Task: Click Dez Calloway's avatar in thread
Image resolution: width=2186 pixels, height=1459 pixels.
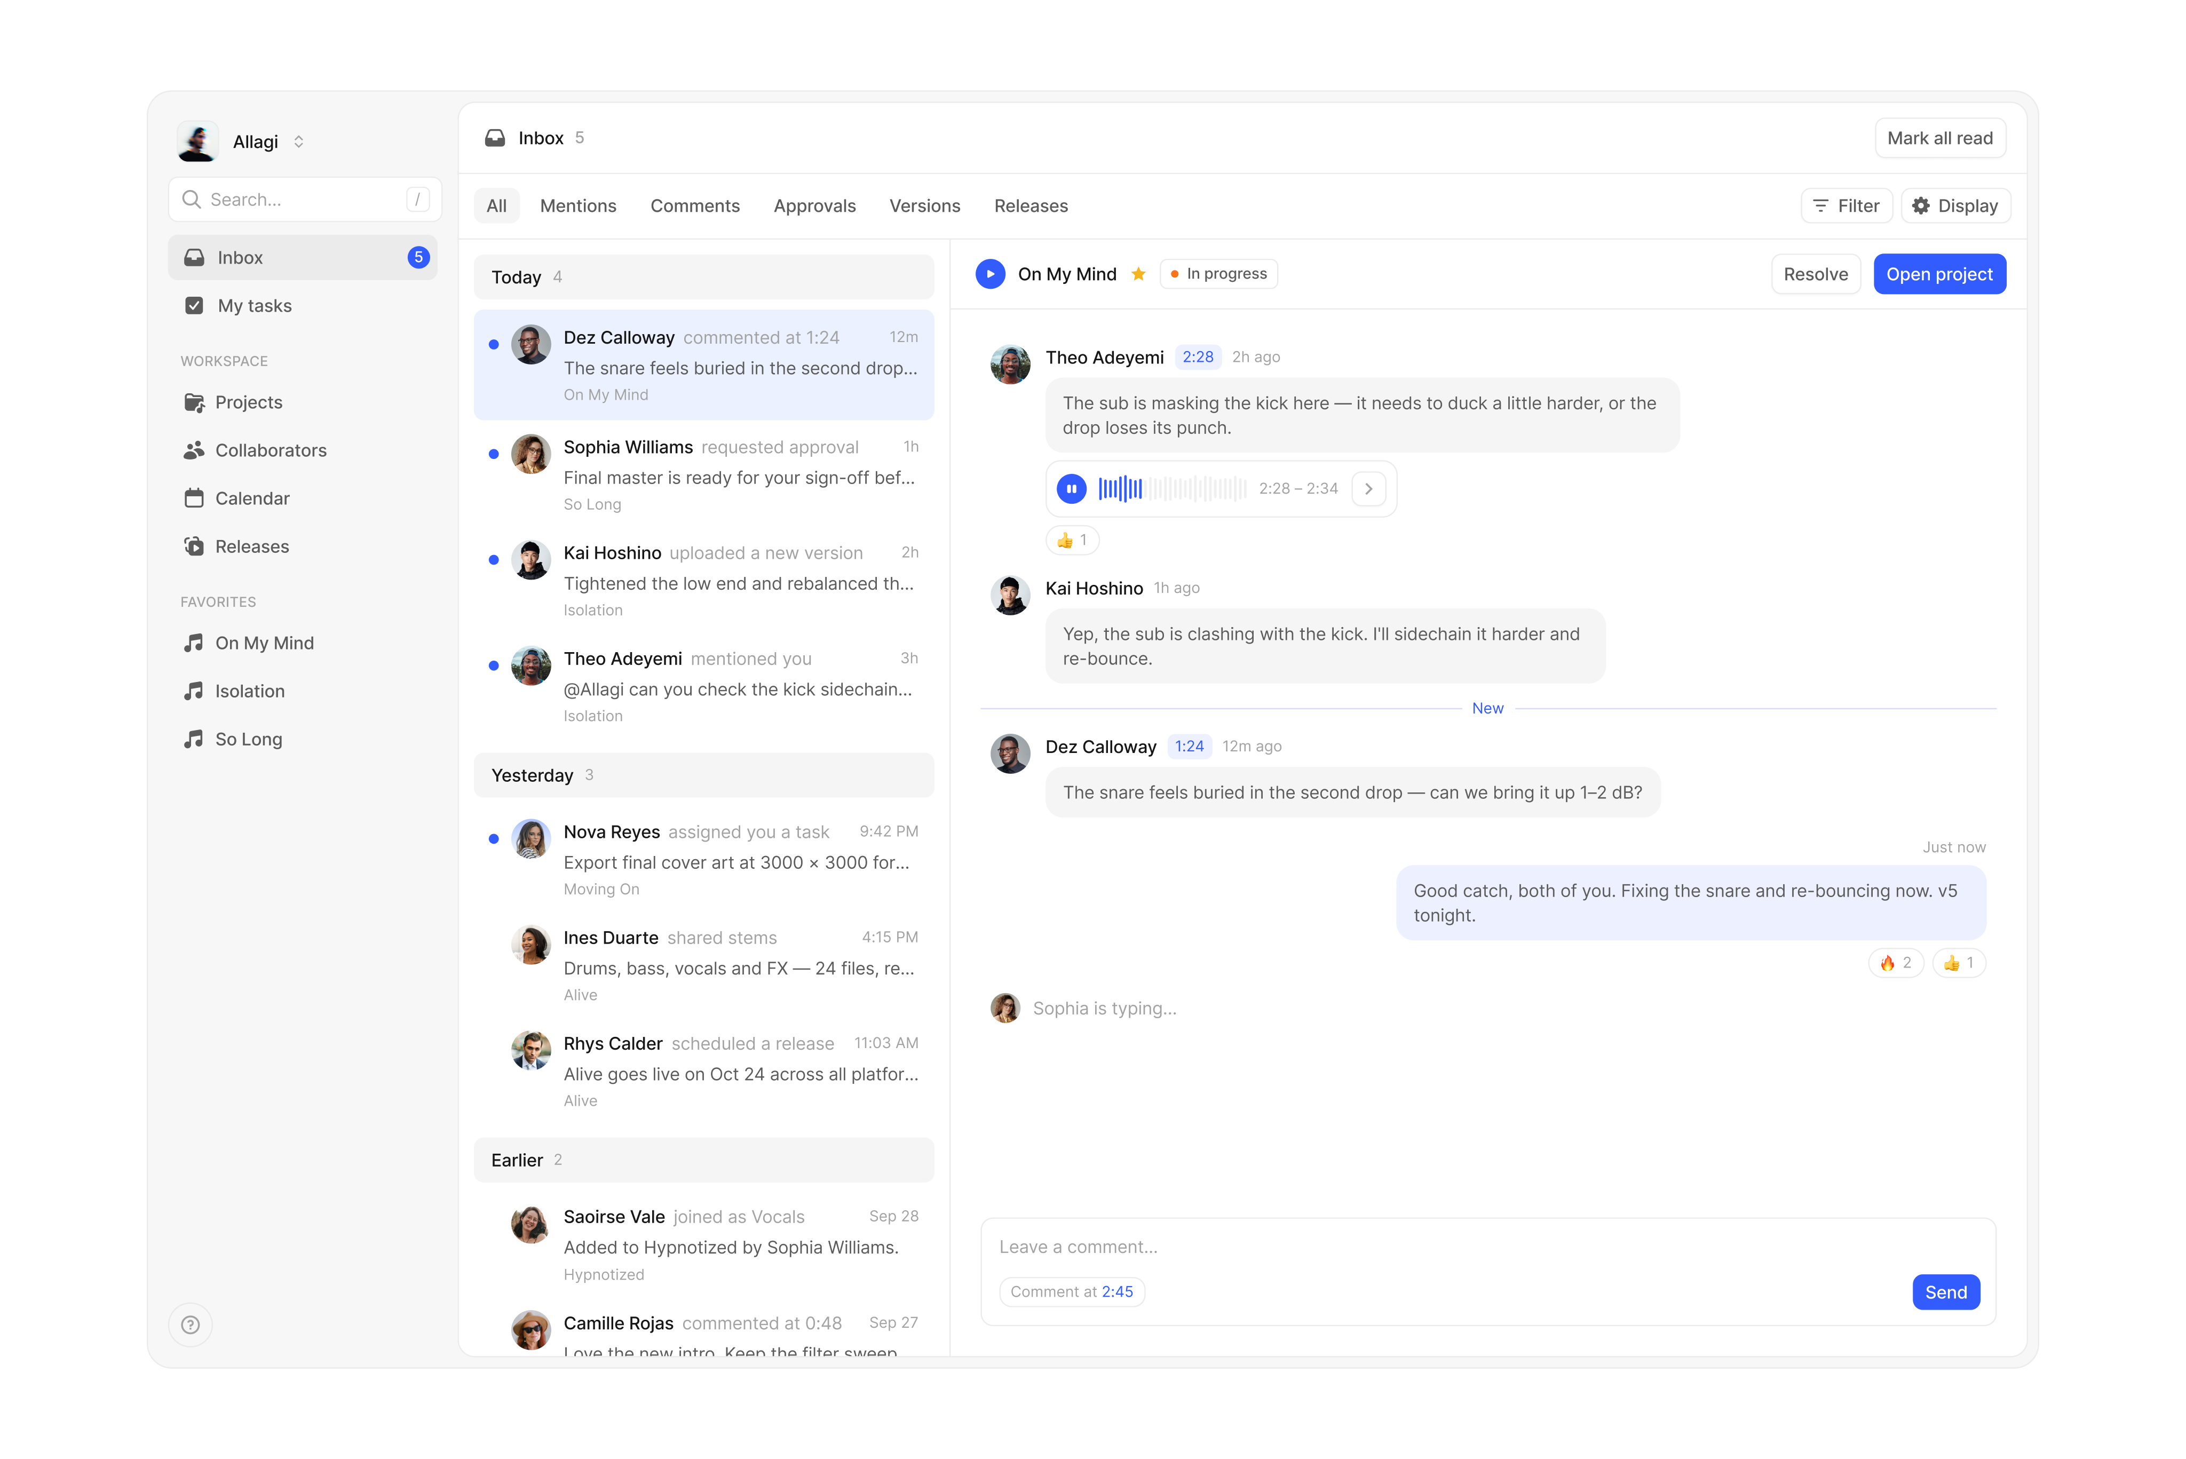Action: coord(1010,754)
